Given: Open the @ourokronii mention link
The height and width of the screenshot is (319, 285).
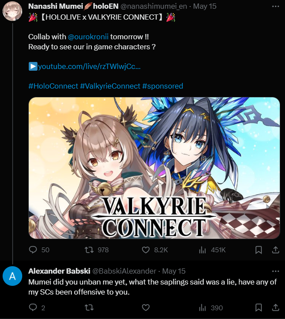Looking at the screenshot, I should (88, 37).
